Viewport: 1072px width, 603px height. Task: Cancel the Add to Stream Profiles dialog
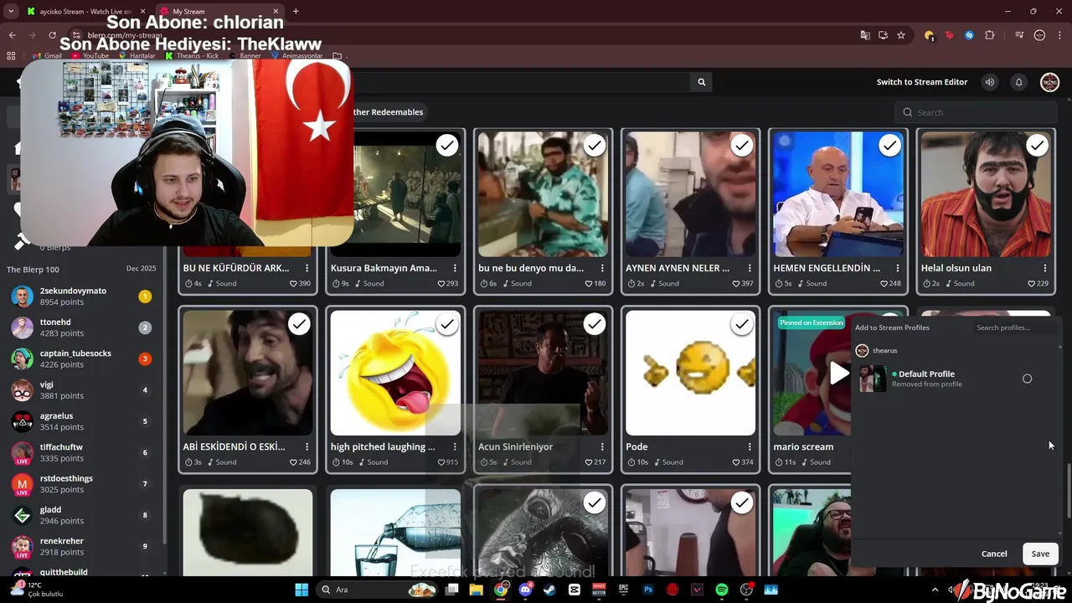point(994,554)
